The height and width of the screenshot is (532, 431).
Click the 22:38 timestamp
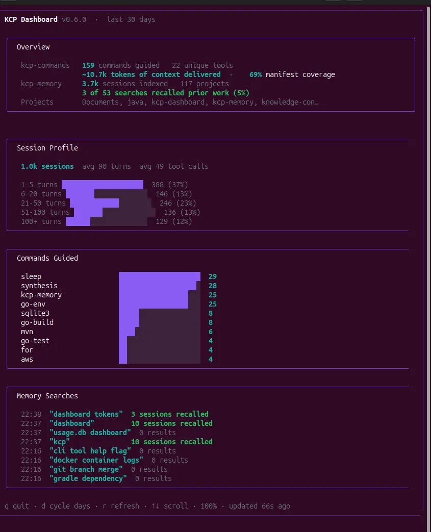tap(31, 414)
